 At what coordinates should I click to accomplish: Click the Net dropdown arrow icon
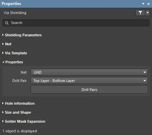pos(145,72)
